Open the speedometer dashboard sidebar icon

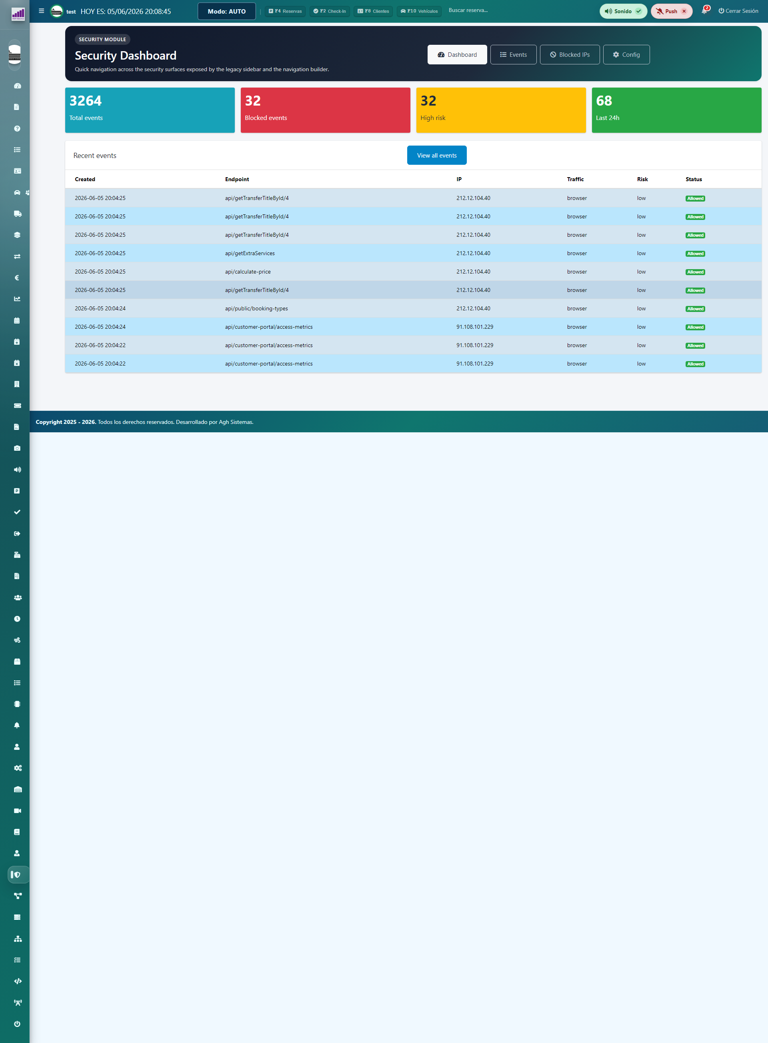(x=17, y=86)
